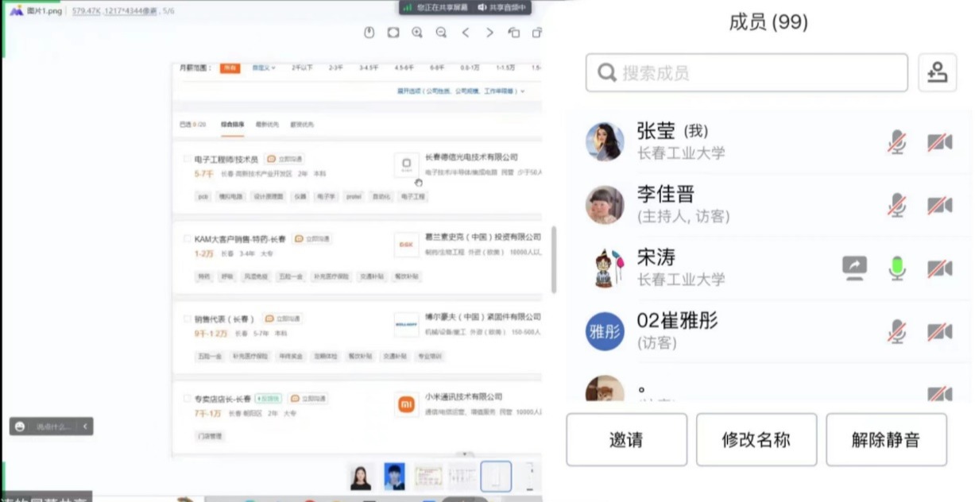The image size is (975, 502).
Task: Click the zoom in magnifier icon
Action: click(417, 33)
